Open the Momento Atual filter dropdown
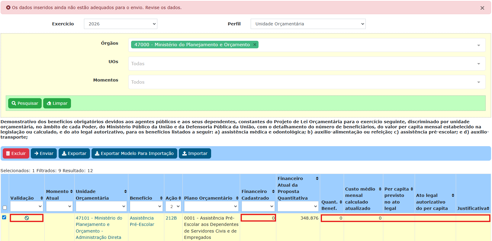 59,206
